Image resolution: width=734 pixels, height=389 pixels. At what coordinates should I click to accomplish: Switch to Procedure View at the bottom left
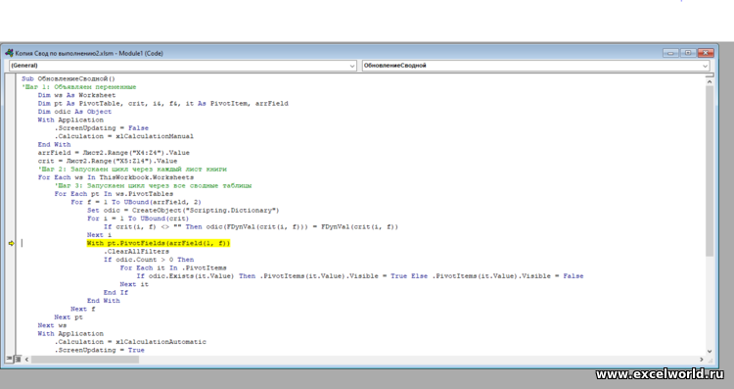pyautogui.click(x=9, y=359)
